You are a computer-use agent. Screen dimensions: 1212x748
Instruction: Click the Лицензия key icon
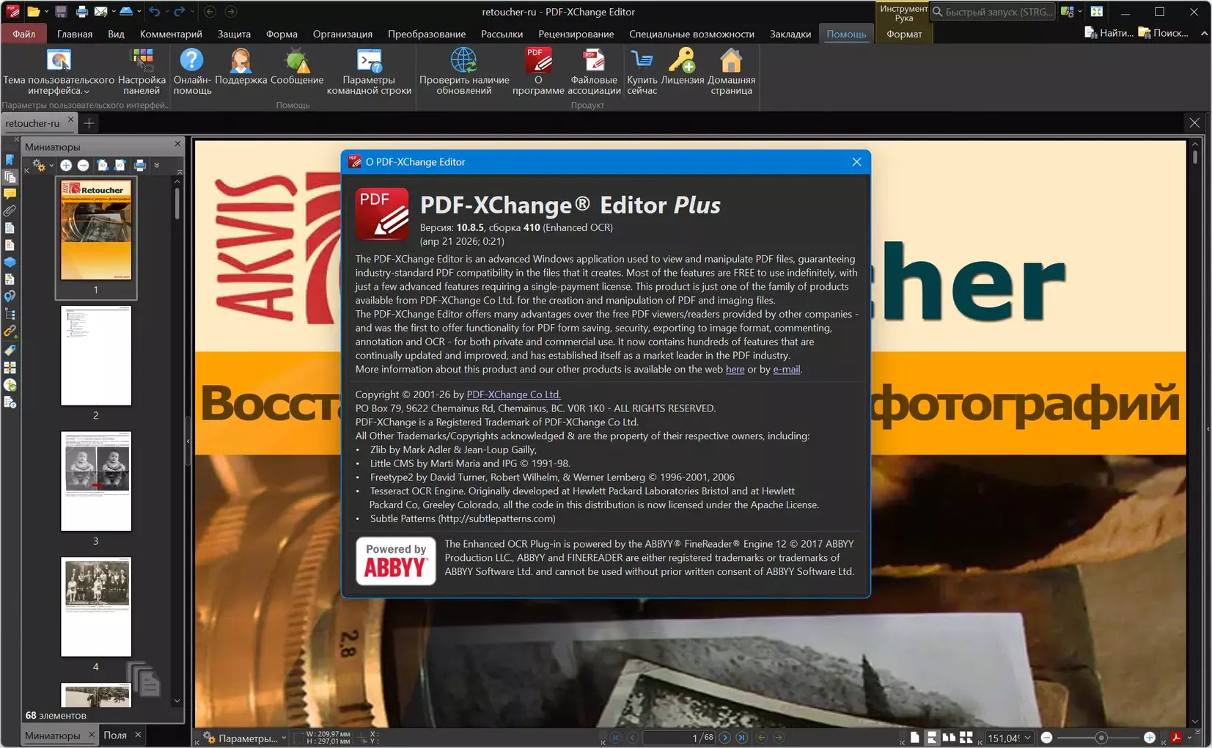(682, 62)
